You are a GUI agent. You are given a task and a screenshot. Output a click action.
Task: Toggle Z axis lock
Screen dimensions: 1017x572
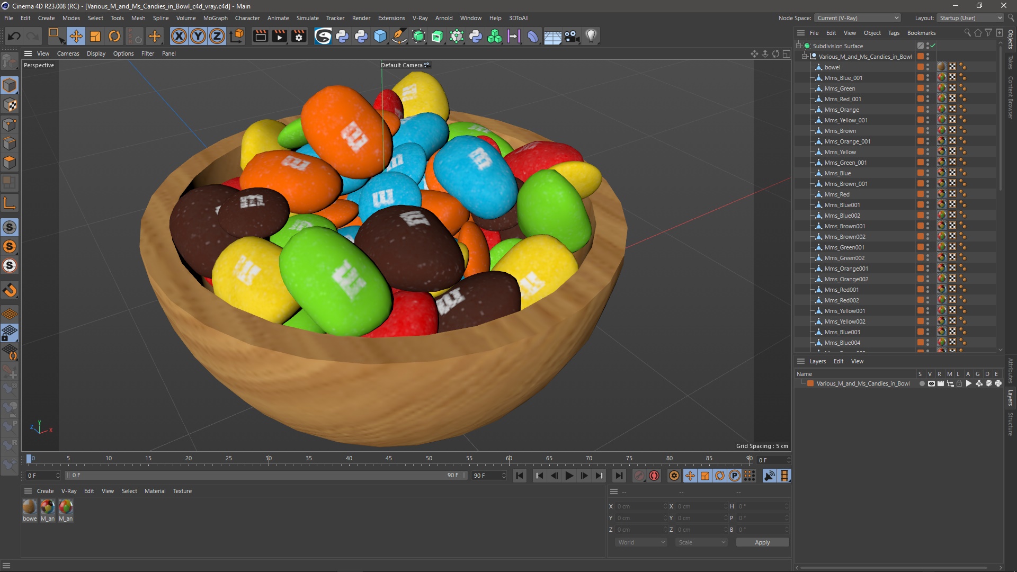217,36
